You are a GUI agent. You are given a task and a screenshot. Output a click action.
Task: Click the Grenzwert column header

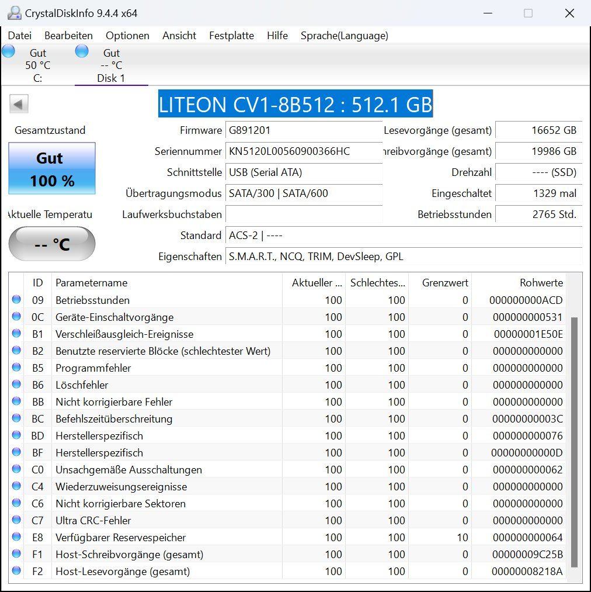pyautogui.click(x=440, y=283)
